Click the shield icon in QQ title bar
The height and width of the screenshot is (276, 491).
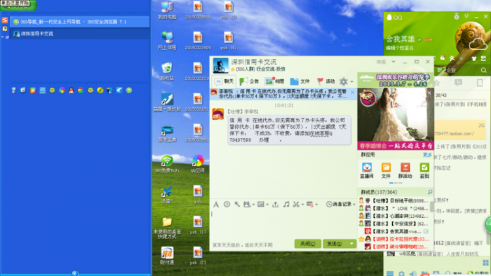point(466,16)
